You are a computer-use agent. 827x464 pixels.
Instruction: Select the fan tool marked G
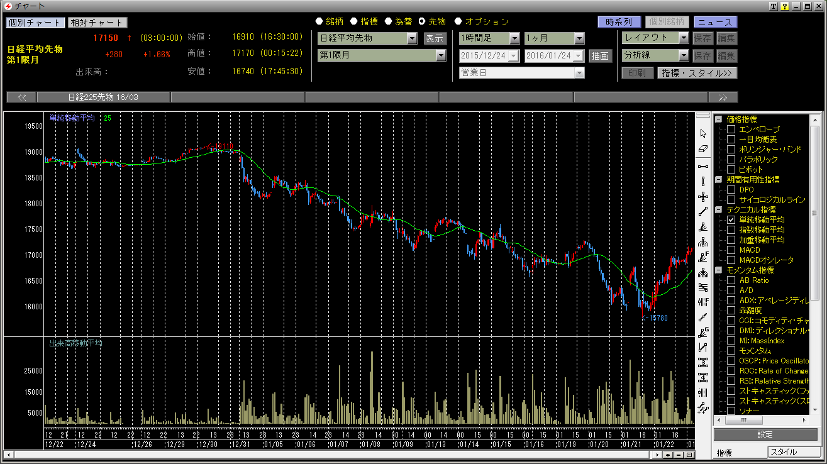(x=703, y=333)
